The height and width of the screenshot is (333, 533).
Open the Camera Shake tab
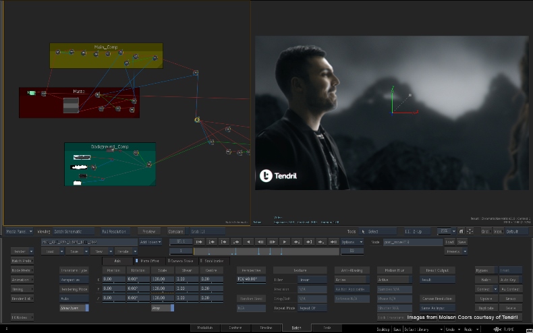coord(181,261)
